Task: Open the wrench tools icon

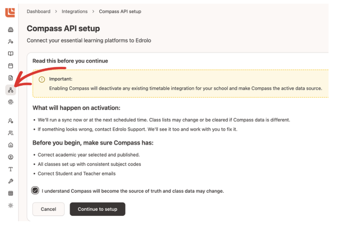Action: click(x=11, y=181)
